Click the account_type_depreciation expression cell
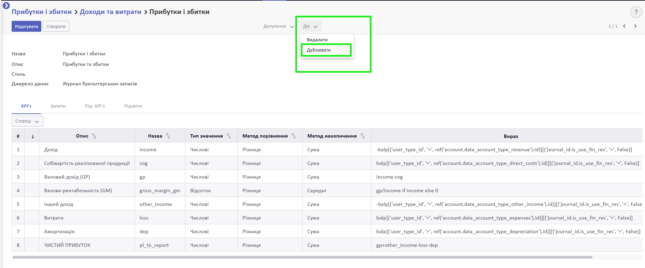645x268 pixels. 507,231
